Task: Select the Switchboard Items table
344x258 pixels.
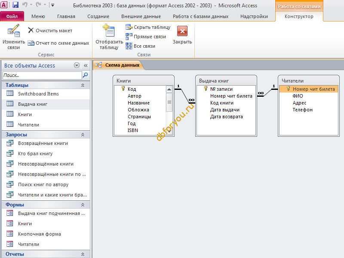Action: 46,94
